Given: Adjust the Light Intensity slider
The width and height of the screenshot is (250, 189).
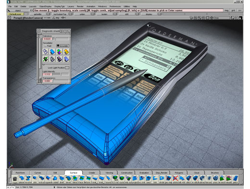Looking at the screenshot, I should tap(61, 74).
